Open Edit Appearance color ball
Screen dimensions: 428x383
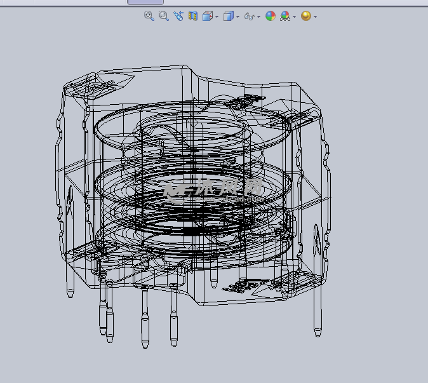[x=271, y=16]
